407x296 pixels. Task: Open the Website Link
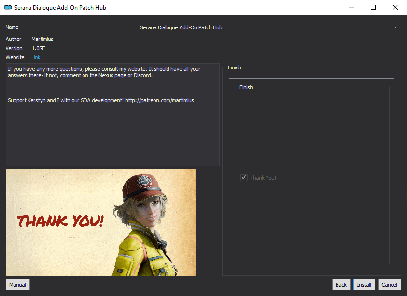36,57
